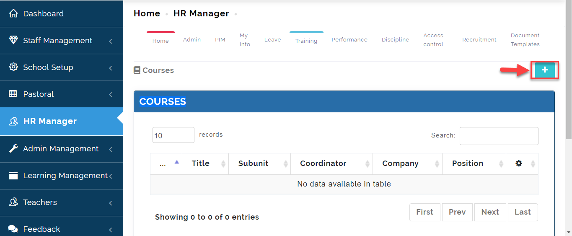572x236 pixels.
Task: Click the Showing 0 to 0 entries text
Action: pyautogui.click(x=207, y=217)
